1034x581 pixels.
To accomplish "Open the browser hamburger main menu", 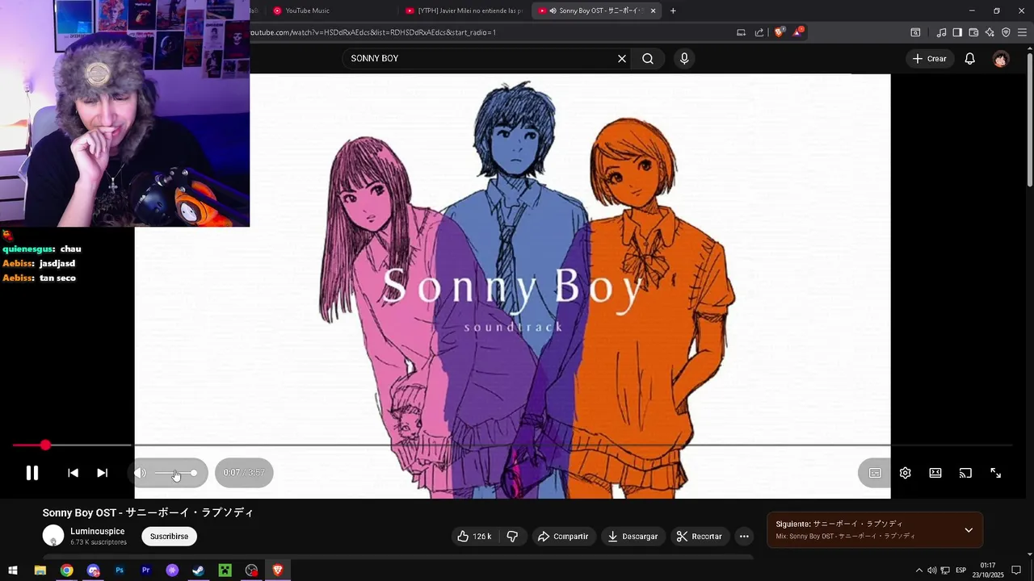I will click(1022, 32).
